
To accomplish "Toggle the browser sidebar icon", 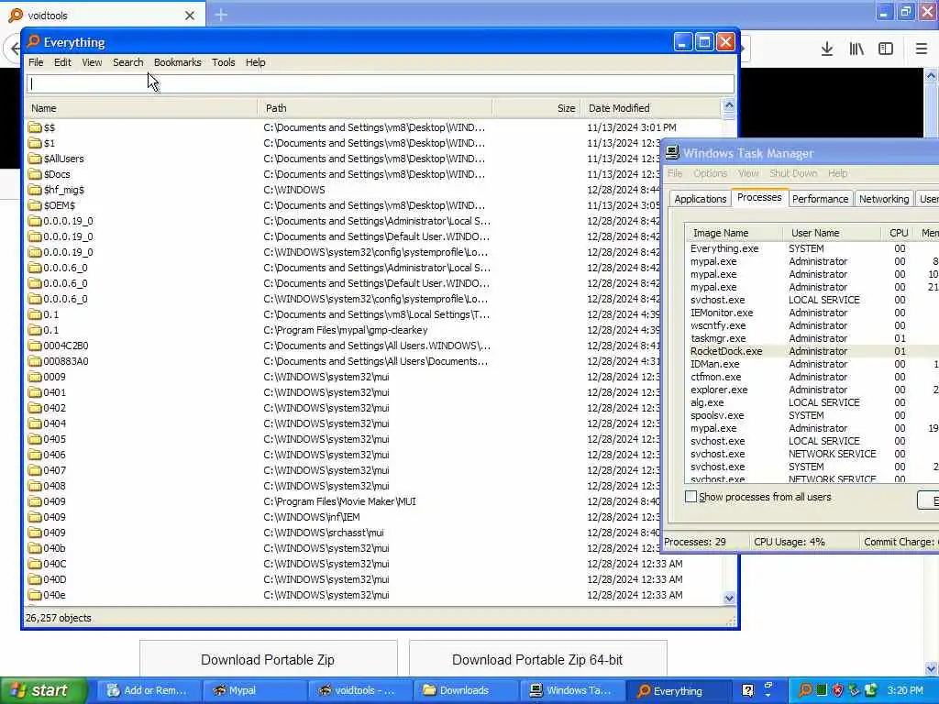I will [886, 49].
